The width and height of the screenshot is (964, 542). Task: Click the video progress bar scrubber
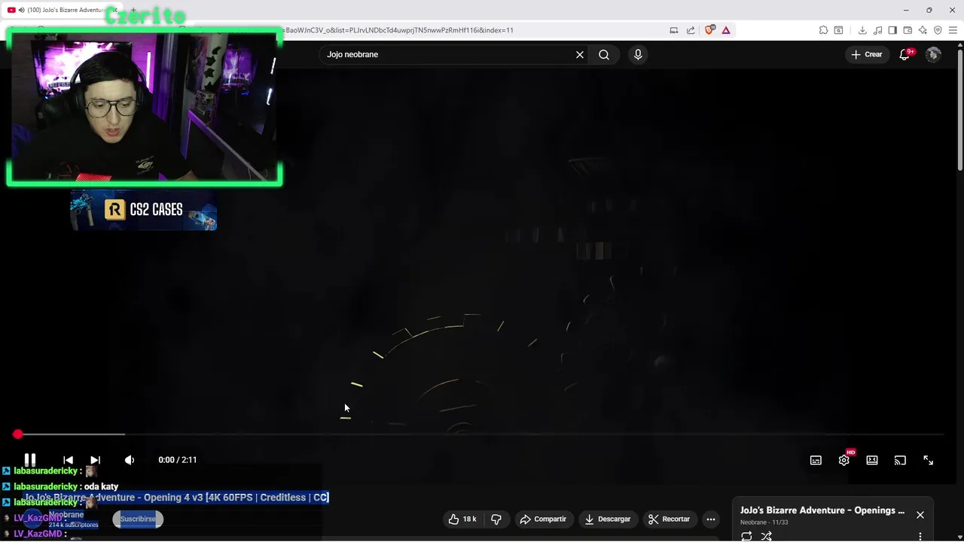[17, 434]
